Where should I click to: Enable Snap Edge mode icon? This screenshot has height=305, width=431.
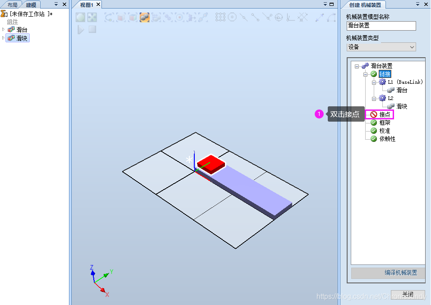point(267,17)
